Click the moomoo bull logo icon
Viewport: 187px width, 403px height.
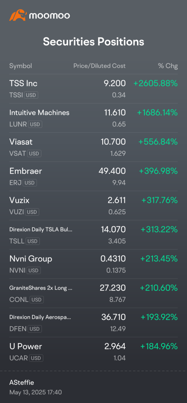tap(18, 15)
